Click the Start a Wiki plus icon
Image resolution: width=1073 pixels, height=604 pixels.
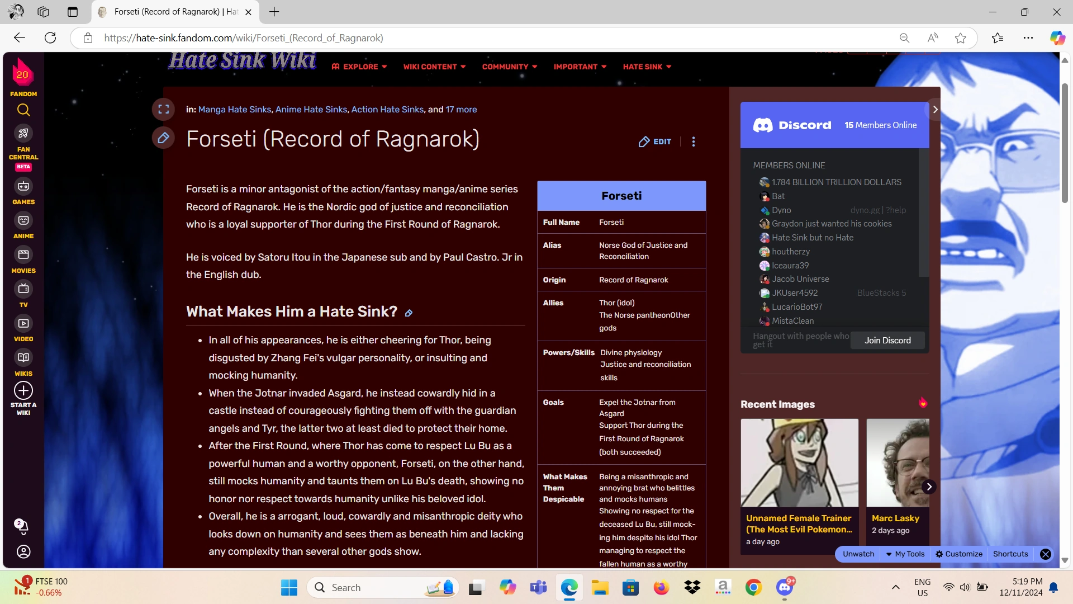coord(23,390)
